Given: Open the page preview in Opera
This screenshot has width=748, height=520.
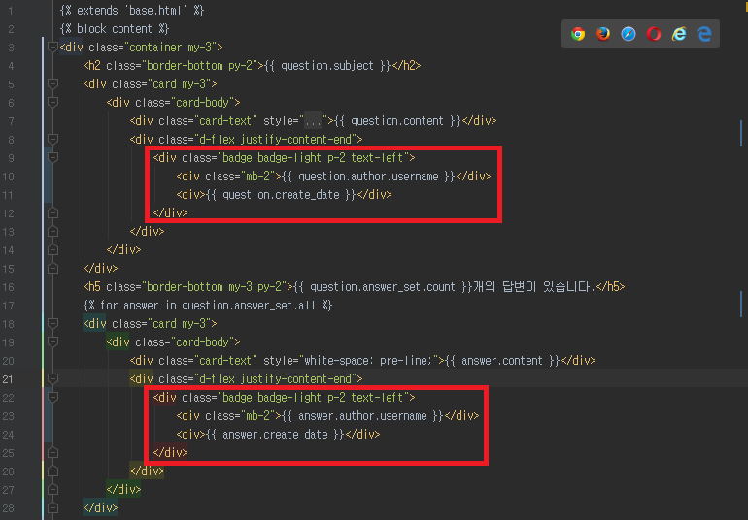Looking at the screenshot, I should pyautogui.click(x=654, y=34).
